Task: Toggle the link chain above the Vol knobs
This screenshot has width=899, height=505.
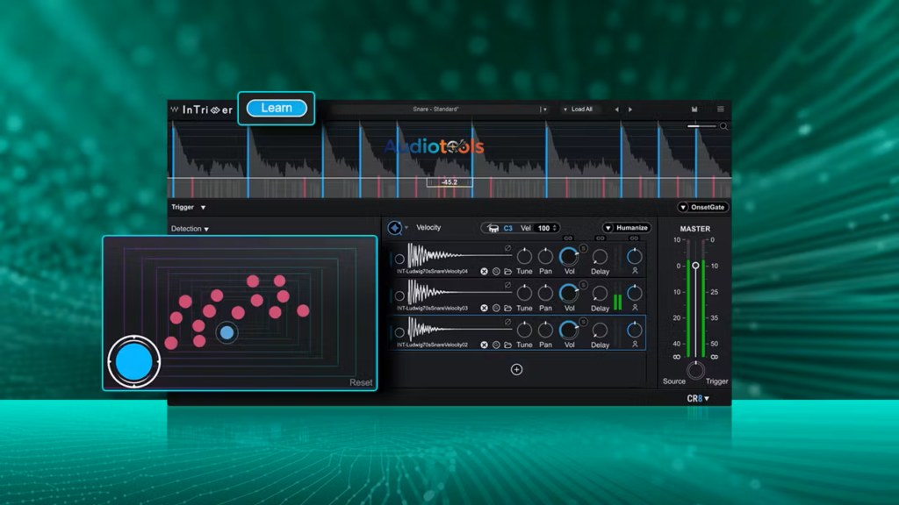Action: pyautogui.click(x=569, y=238)
